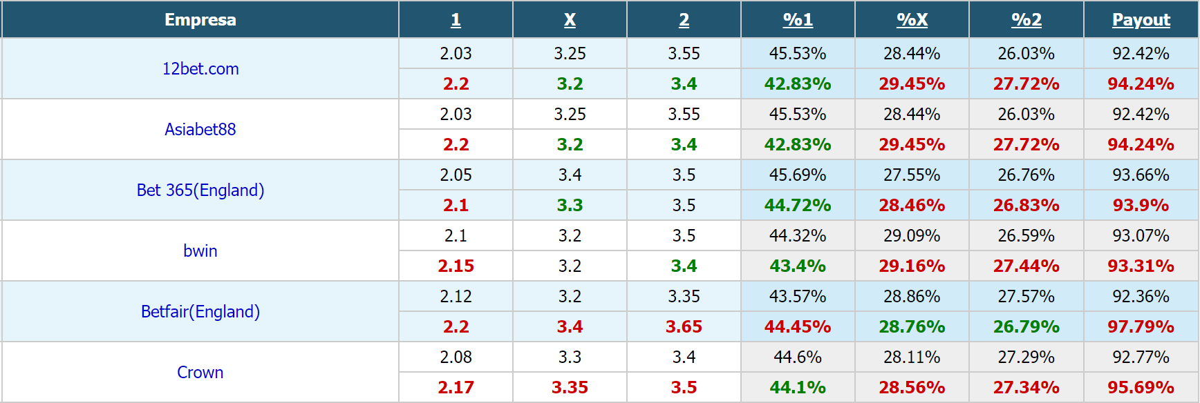Select the 27.55% cell
The width and height of the screenshot is (1200, 403).
(x=912, y=175)
